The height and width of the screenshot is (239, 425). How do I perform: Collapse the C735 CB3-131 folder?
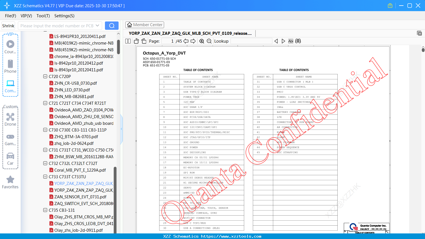(45, 210)
